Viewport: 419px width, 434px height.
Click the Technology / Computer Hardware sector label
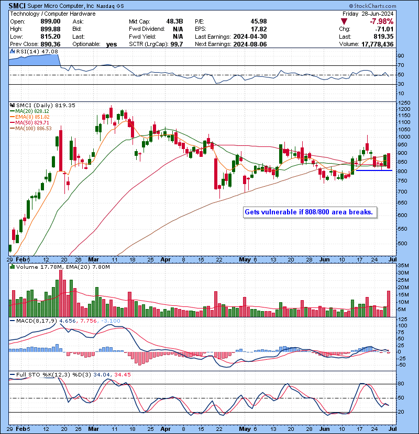[53, 14]
